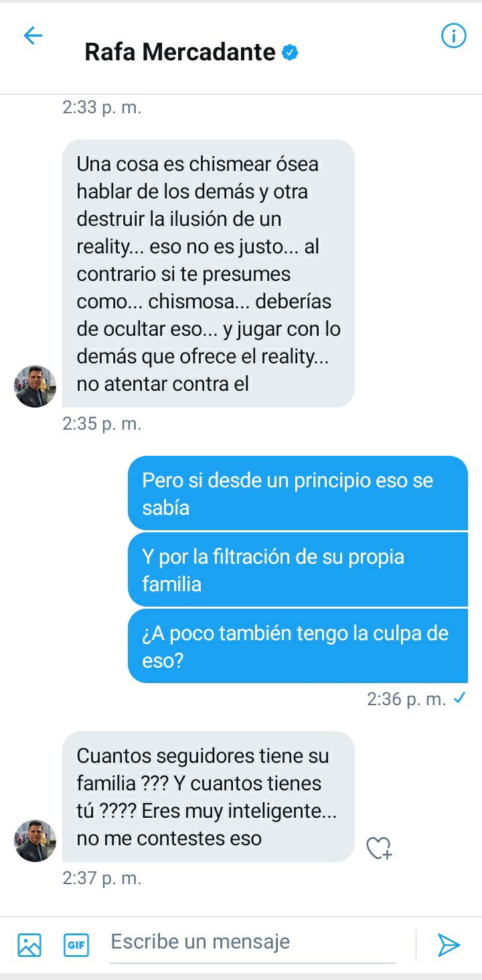Select the 'Una cosa es chismear' message bubble
This screenshot has height=980, width=482.
pyautogui.click(x=208, y=273)
